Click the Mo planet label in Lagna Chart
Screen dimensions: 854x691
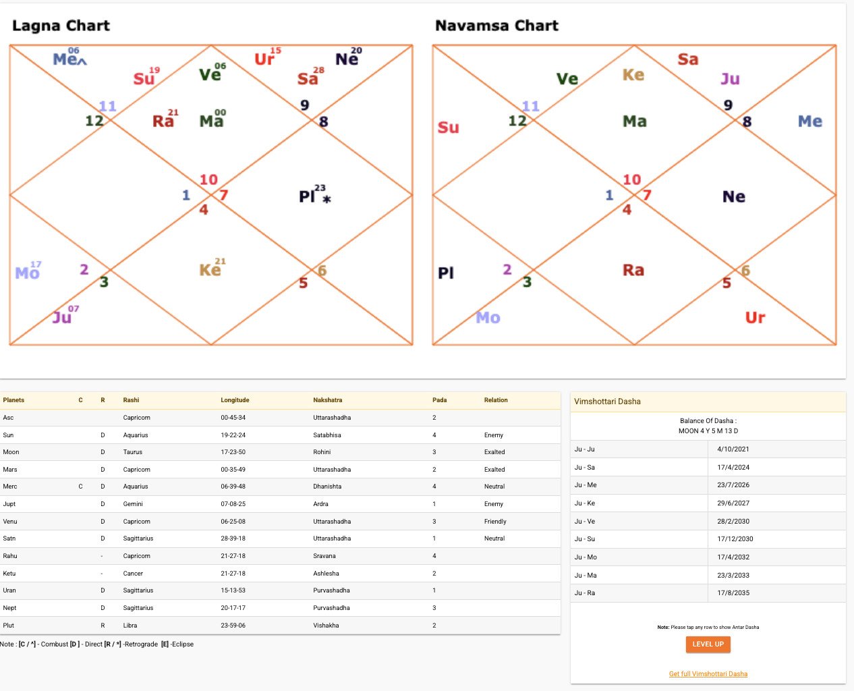pos(27,273)
